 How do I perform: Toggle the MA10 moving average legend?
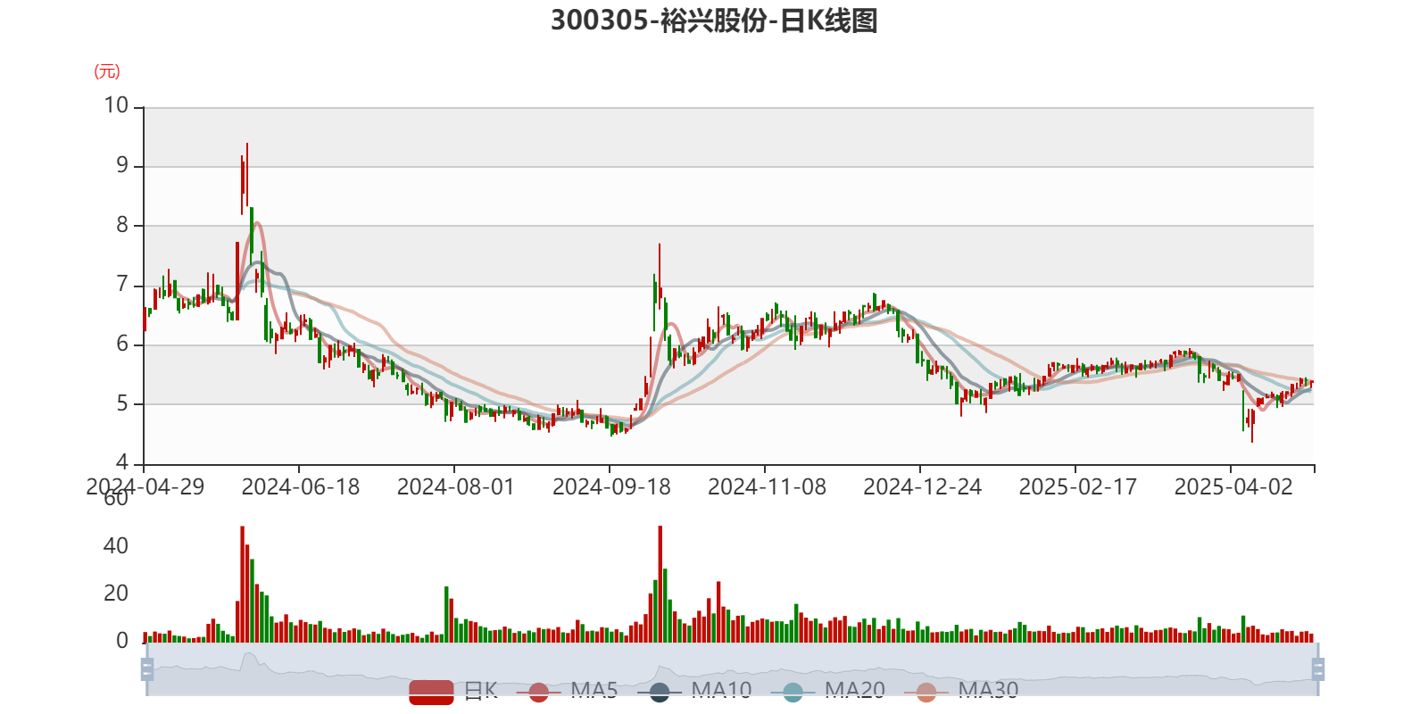(x=694, y=691)
